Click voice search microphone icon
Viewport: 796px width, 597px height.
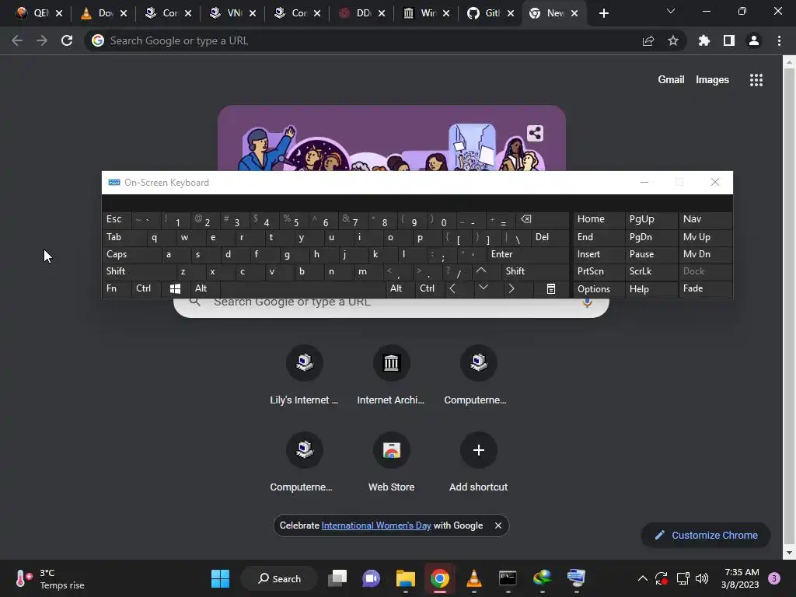(x=587, y=304)
